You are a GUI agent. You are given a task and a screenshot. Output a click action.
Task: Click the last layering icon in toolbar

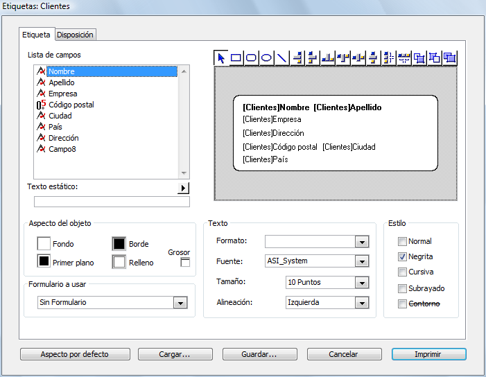[450, 58]
